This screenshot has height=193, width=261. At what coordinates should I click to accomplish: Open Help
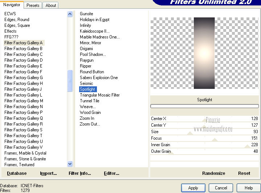249,188
